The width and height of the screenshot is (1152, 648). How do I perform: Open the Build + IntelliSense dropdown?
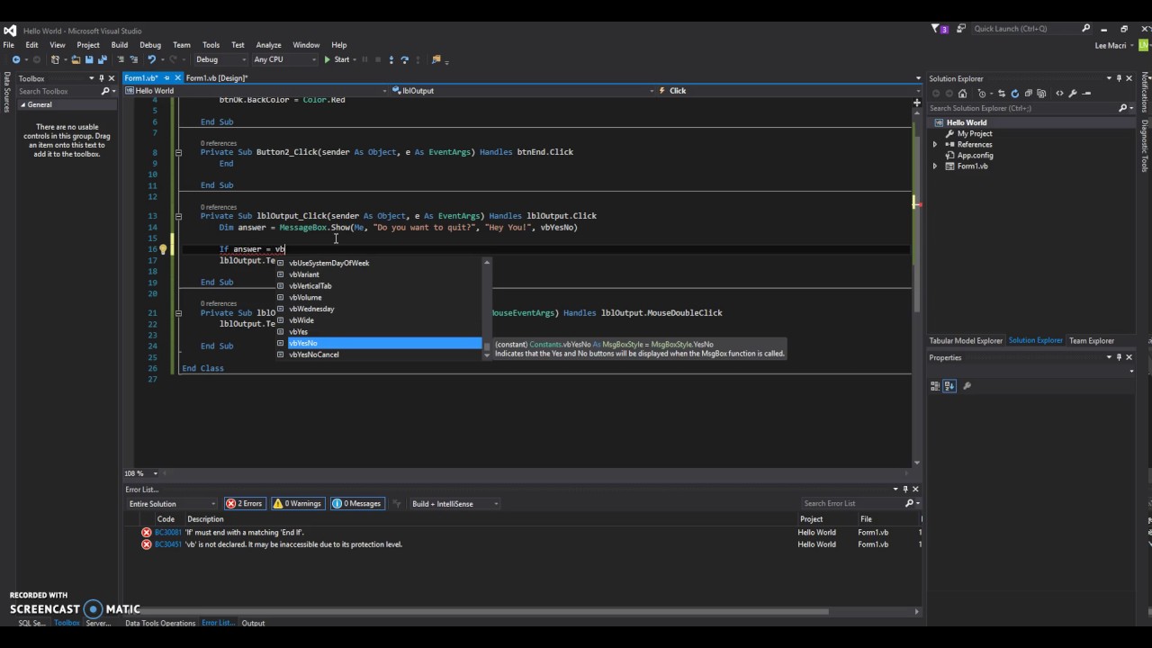[x=454, y=504]
